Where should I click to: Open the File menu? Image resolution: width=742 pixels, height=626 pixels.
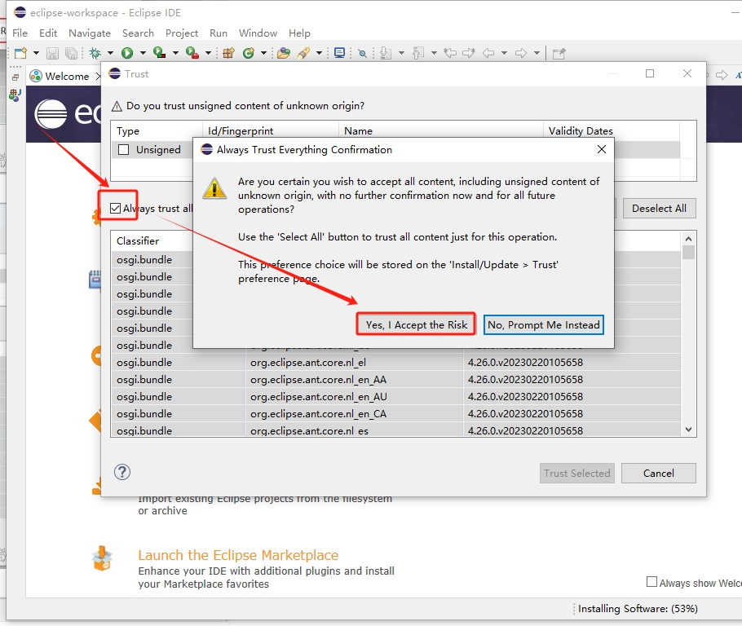pos(20,33)
